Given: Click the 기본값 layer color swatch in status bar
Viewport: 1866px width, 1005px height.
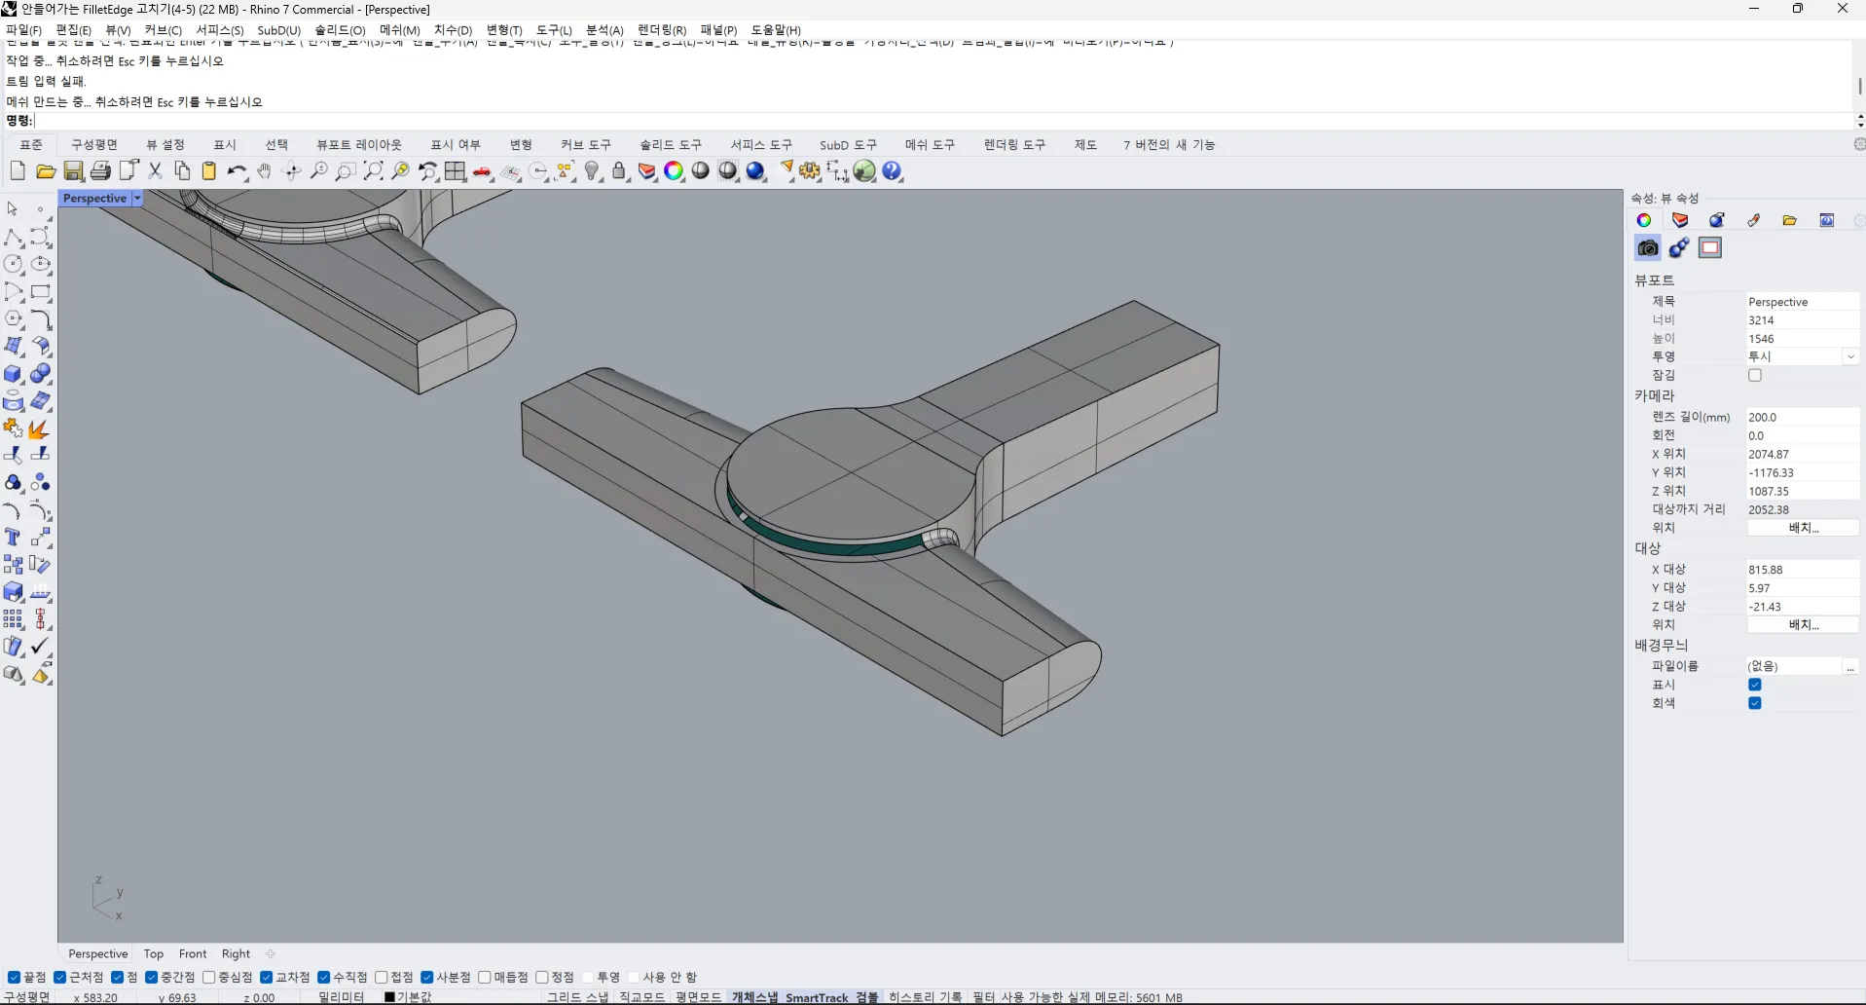Looking at the screenshot, I should [x=389, y=997].
